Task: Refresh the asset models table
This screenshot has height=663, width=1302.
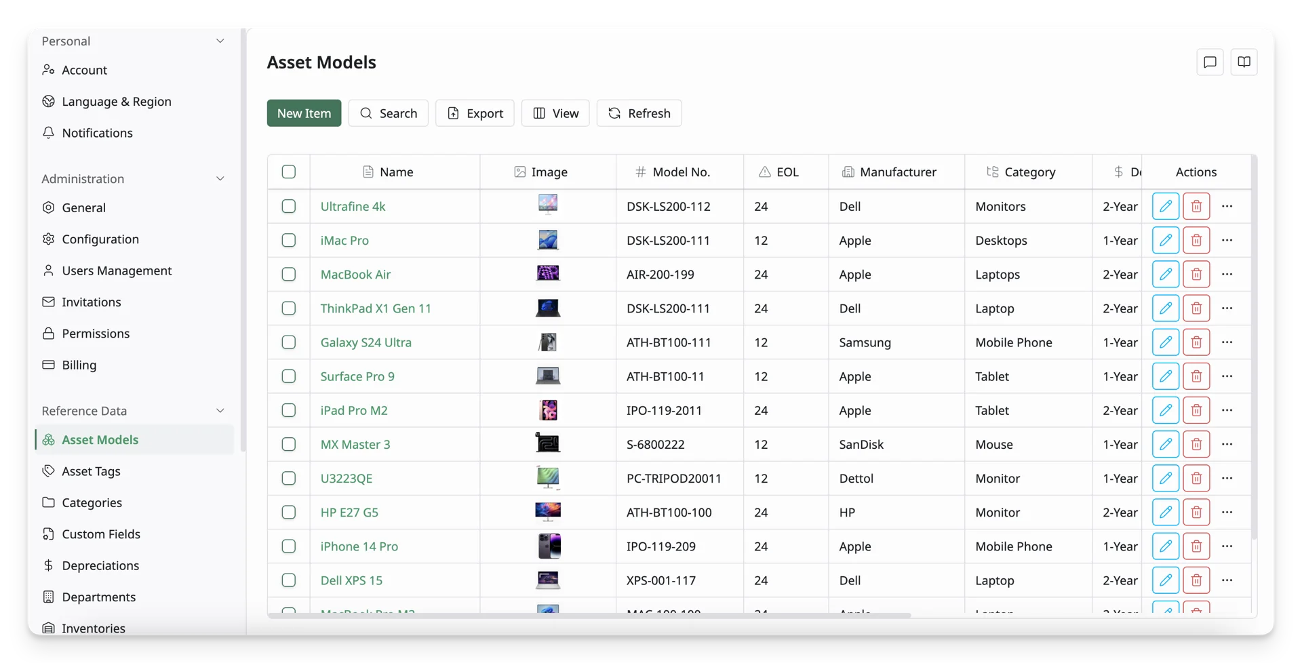Action: pyautogui.click(x=639, y=113)
